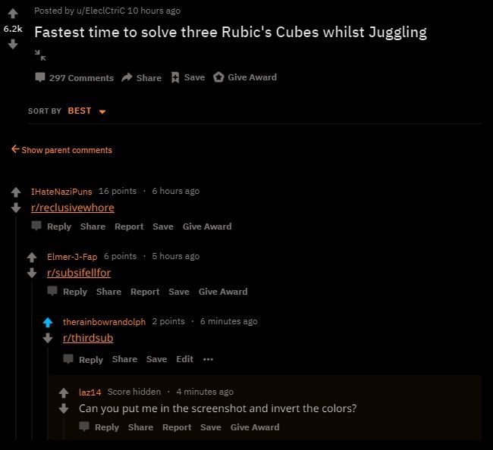Follow the r/thirdsub link
The height and width of the screenshot is (450, 493).
tap(88, 338)
